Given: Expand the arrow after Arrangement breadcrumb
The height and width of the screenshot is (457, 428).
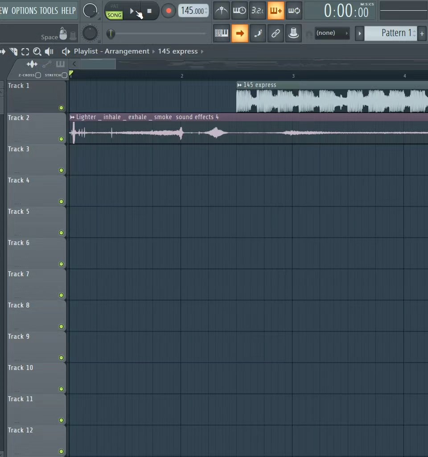Looking at the screenshot, I should click(x=153, y=52).
